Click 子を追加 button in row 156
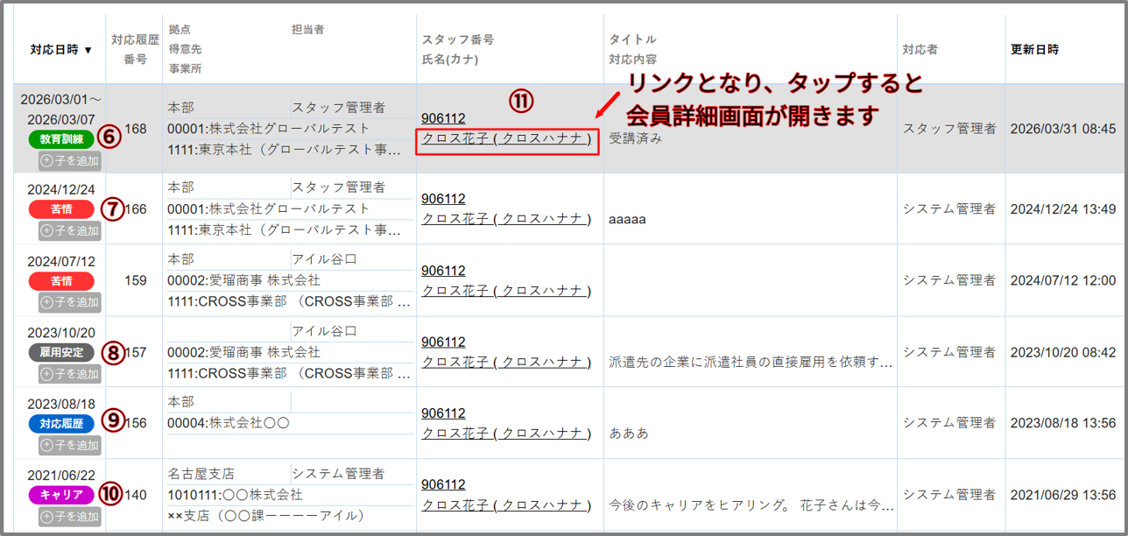 (70, 445)
